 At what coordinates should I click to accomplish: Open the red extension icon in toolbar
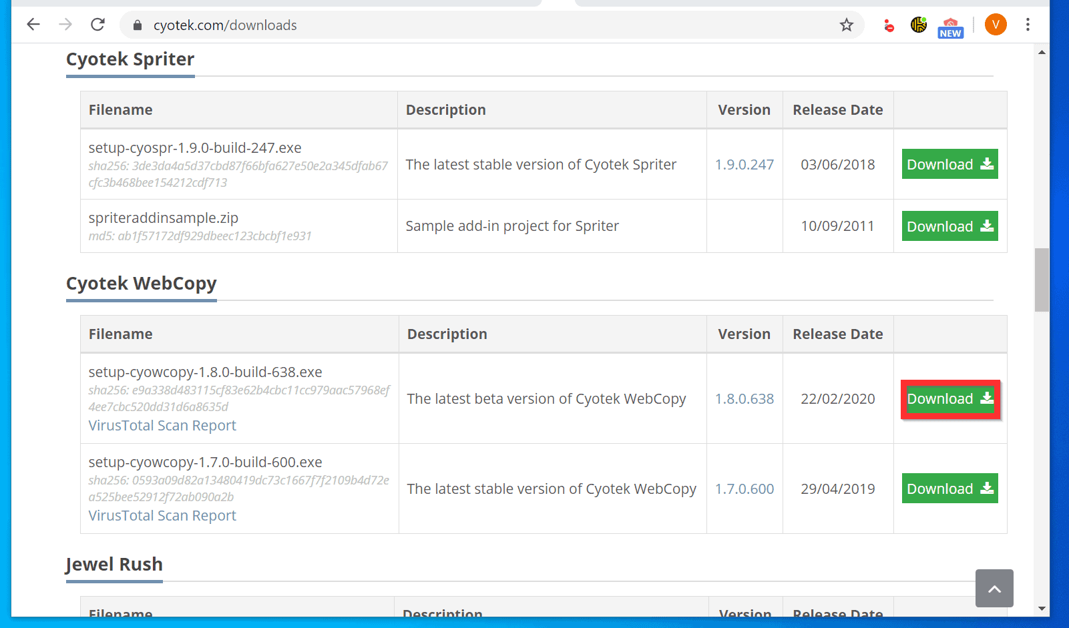(x=889, y=25)
